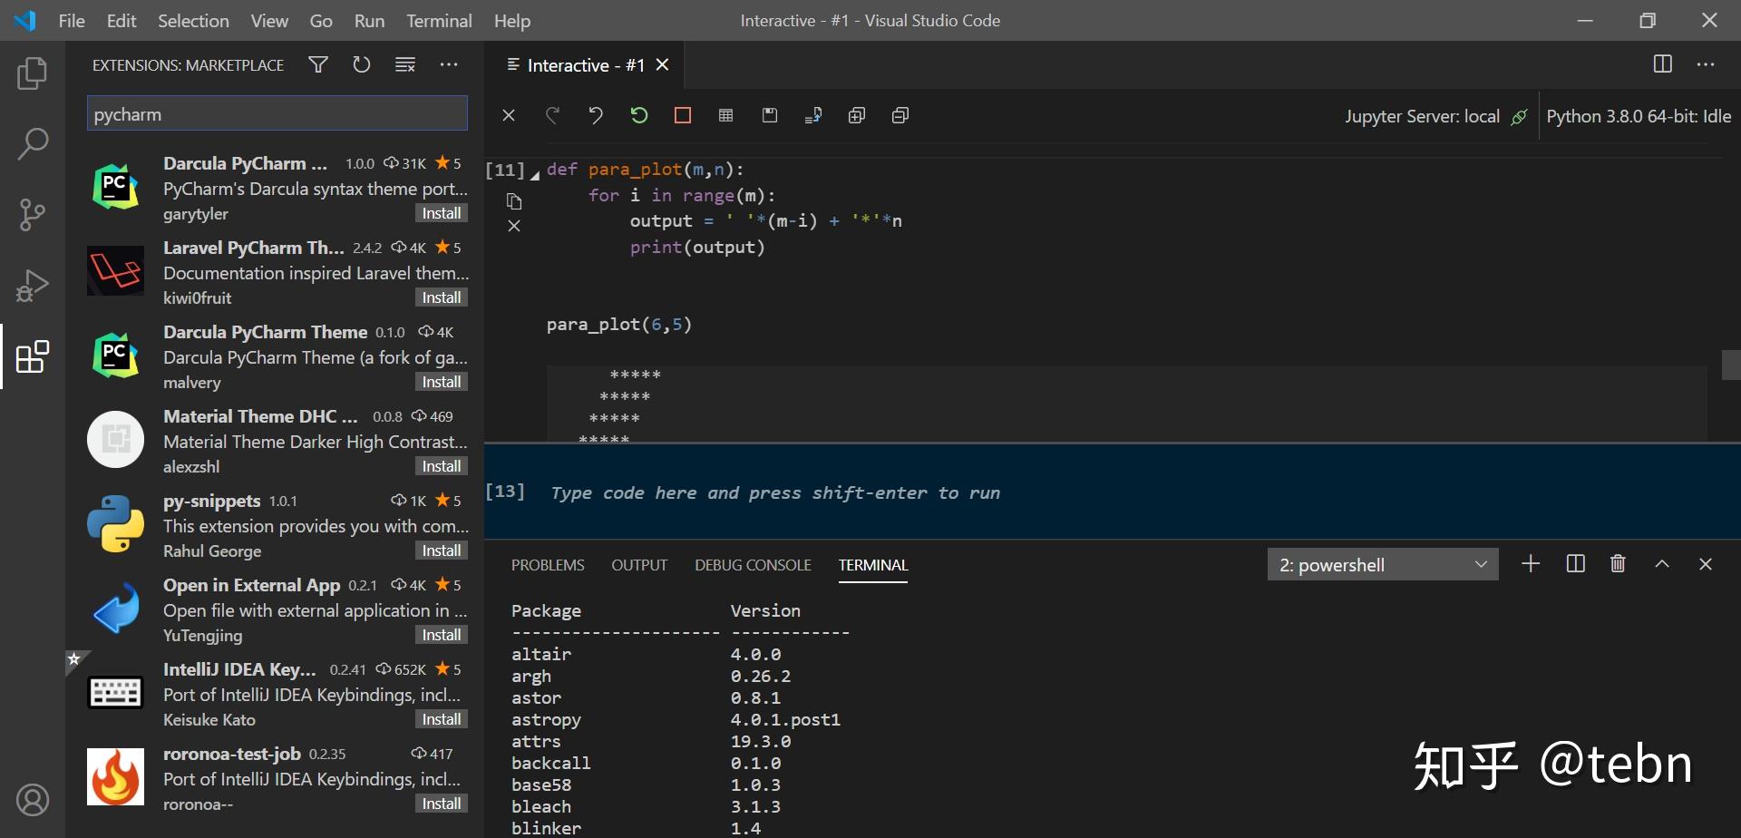Interrupt execution with the red stop icon
The image size is (1741, 838).
682,115
